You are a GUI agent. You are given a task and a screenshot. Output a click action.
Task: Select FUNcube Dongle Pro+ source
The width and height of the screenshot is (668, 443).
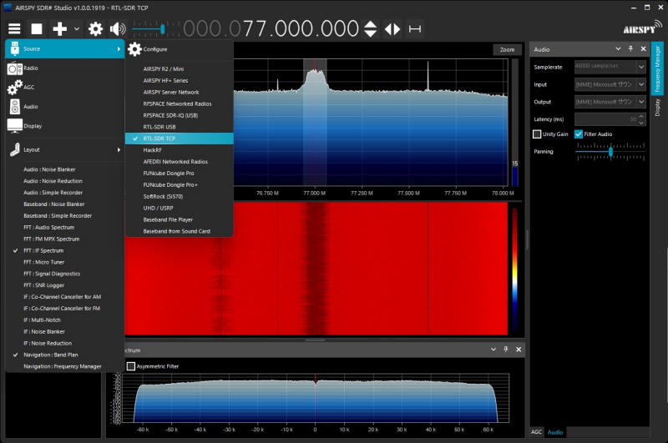[179, 184]
